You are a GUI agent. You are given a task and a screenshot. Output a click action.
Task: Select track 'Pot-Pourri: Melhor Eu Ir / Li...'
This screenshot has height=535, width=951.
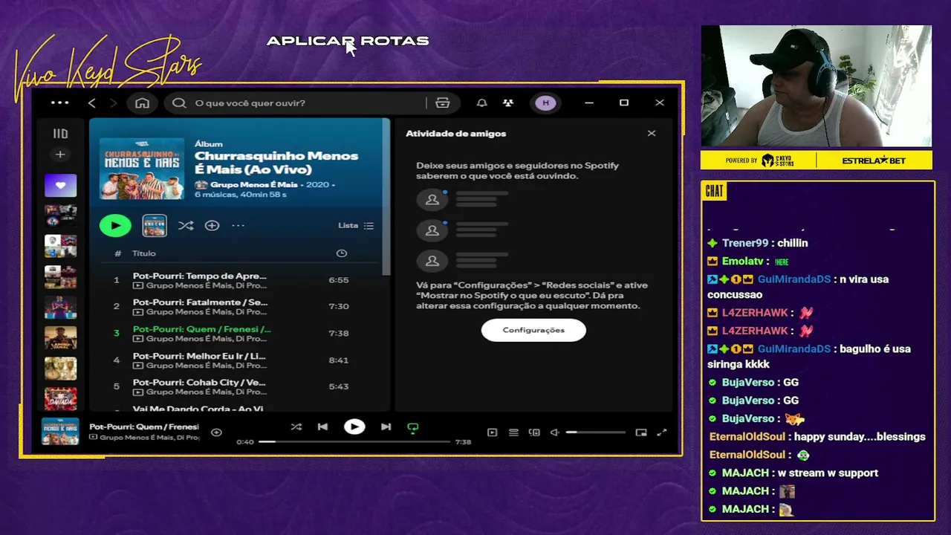point(240,360)
